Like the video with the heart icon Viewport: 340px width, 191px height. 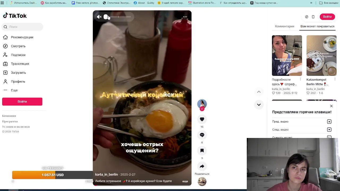(x=202, y=119)
